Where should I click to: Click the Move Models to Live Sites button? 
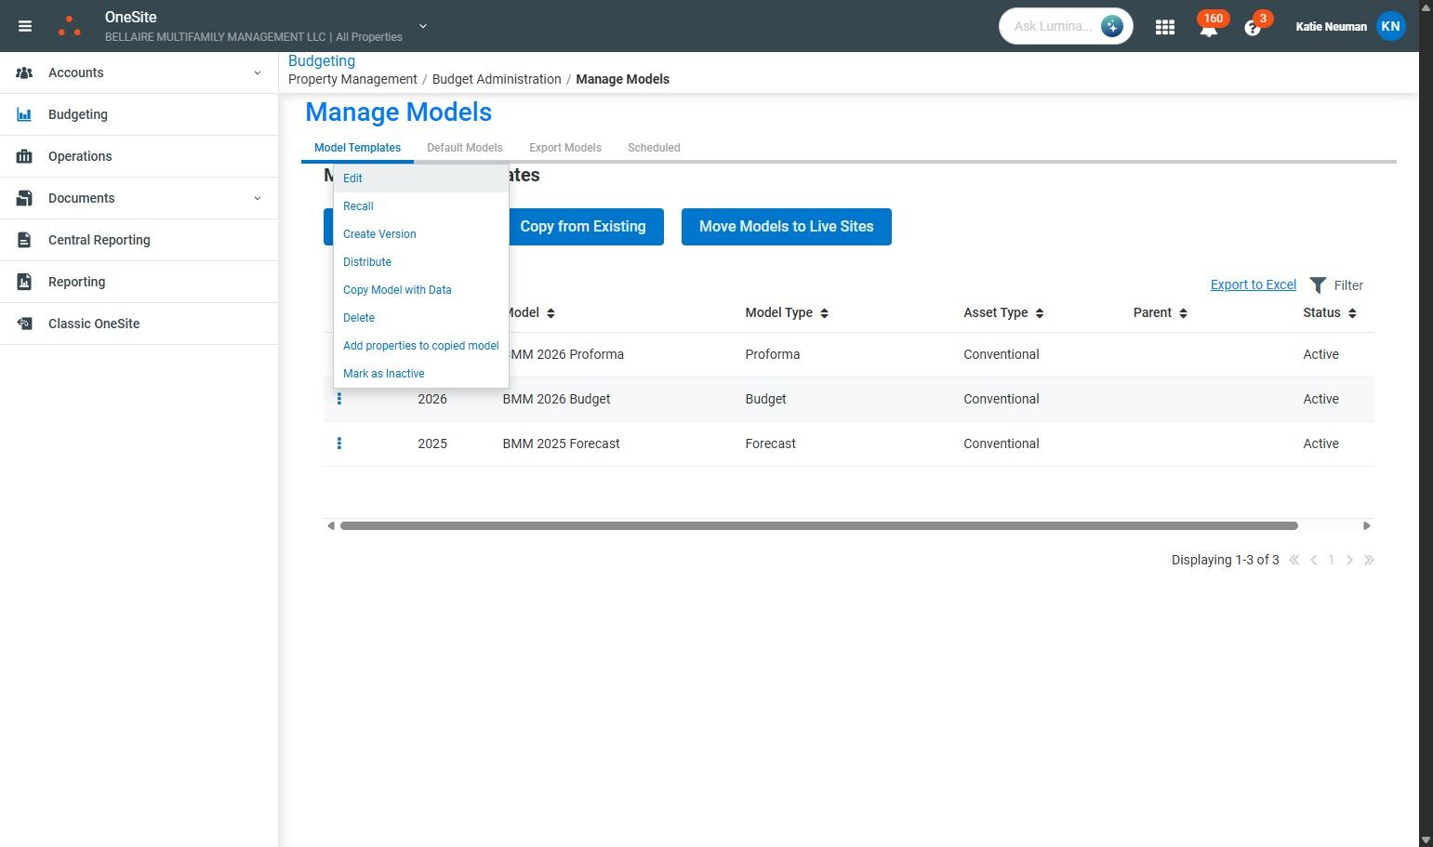coord(786,227)
